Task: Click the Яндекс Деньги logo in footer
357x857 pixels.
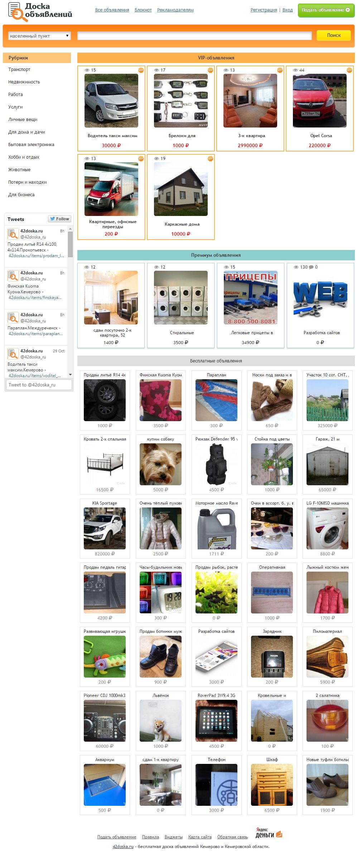Action: [269, 833]
